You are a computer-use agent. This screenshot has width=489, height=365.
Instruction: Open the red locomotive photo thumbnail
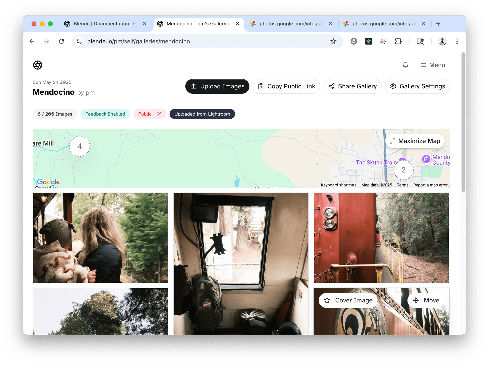pos(381,238)
